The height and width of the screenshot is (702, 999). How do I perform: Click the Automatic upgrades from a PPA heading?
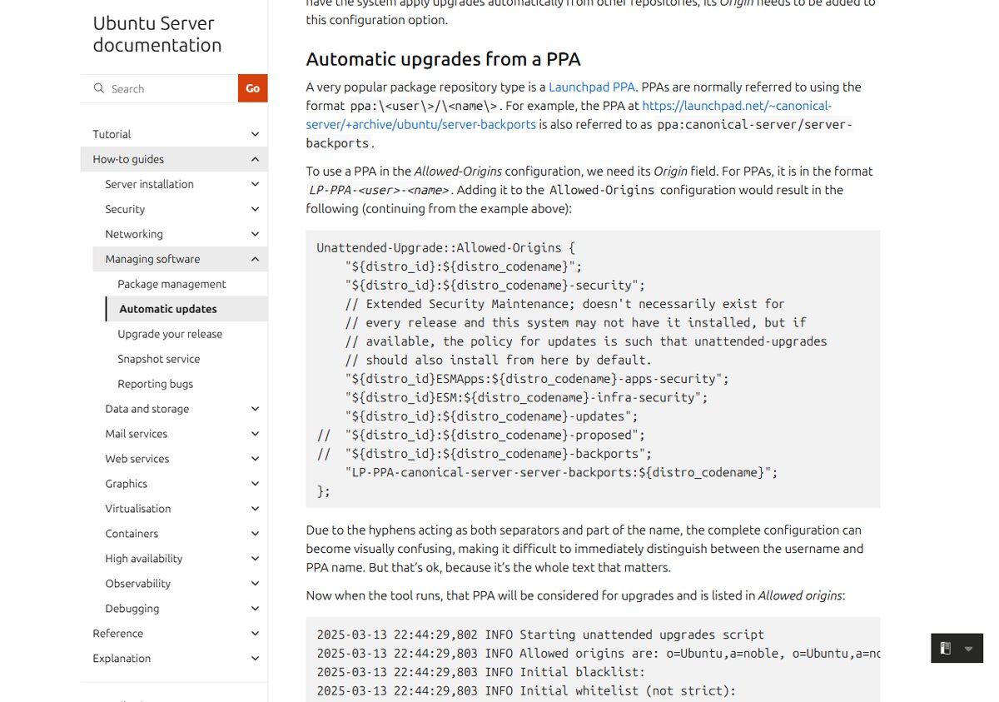[443, 59]
